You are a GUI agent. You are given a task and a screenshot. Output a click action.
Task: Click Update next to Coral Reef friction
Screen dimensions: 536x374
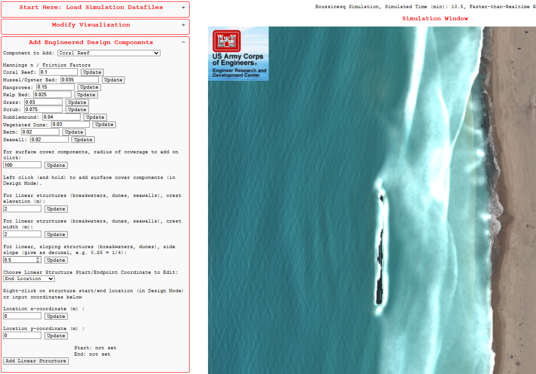pos(92,72)
